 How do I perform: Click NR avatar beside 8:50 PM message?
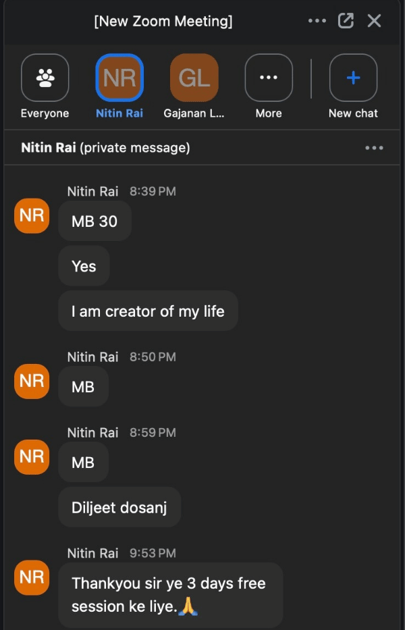point(32,381)
